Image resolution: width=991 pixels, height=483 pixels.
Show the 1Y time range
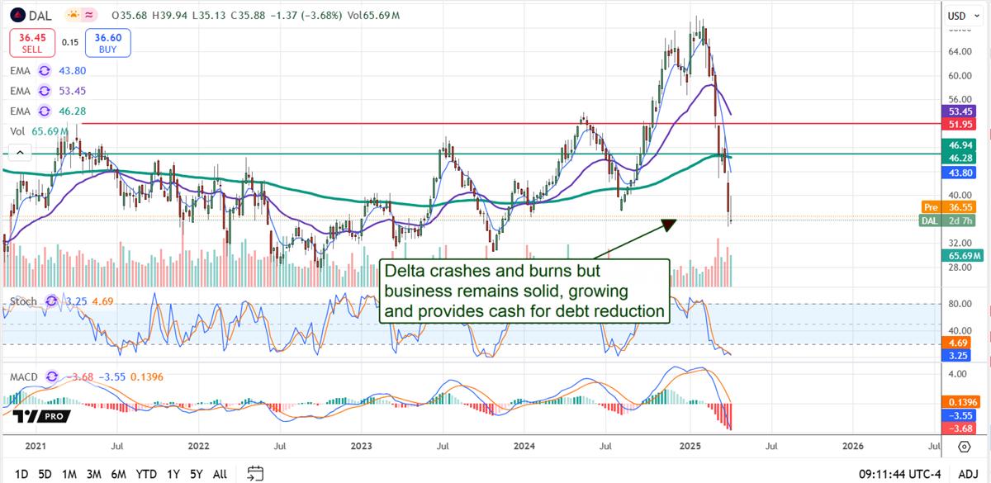173,474
